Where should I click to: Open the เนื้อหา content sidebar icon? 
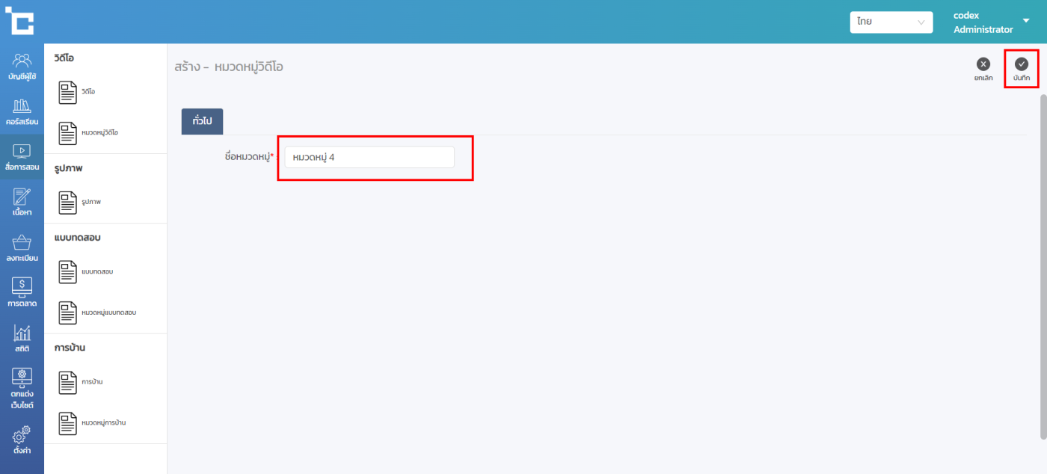click(22, 197)
